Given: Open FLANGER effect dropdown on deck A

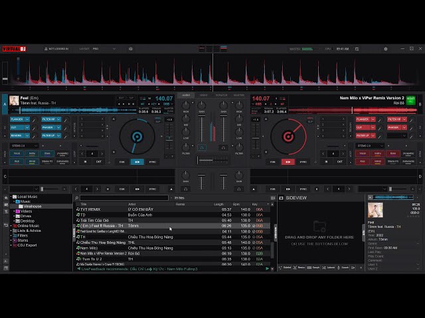Looking at the screenshot, I should coord(27,119).
